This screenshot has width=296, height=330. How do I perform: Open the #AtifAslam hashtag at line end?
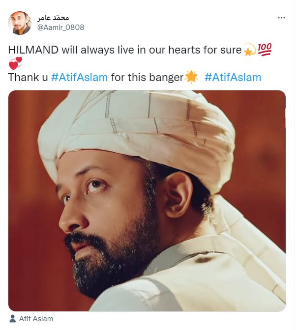pos(233,77)
